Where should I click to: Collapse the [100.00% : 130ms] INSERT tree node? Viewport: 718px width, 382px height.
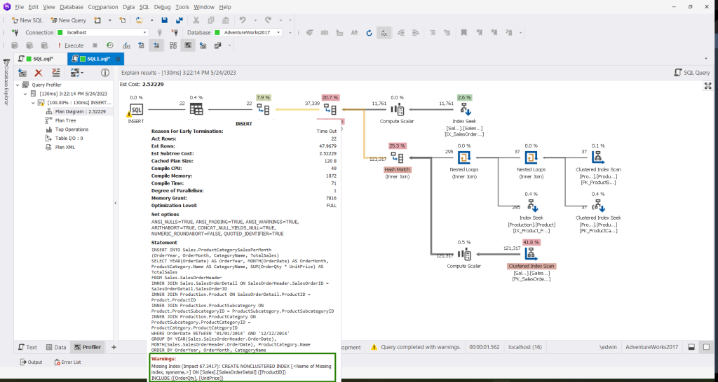(34, 103)
